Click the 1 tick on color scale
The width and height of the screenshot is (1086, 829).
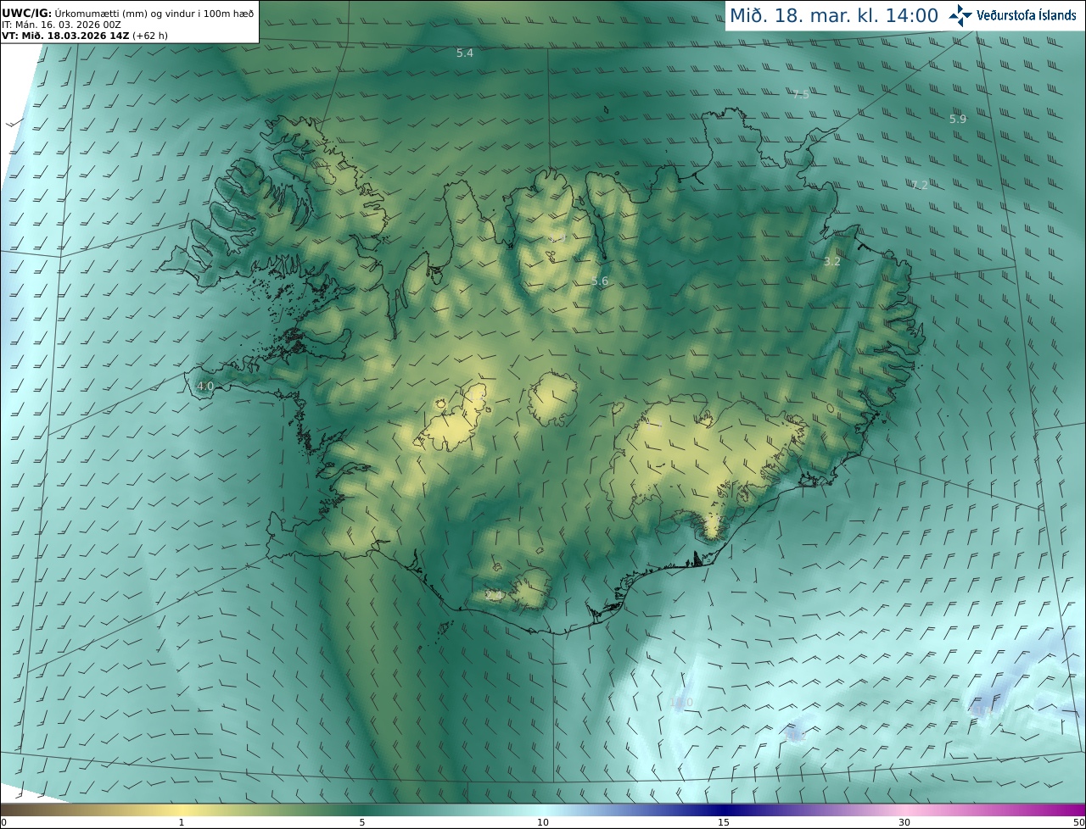click(x=182, y=822)
